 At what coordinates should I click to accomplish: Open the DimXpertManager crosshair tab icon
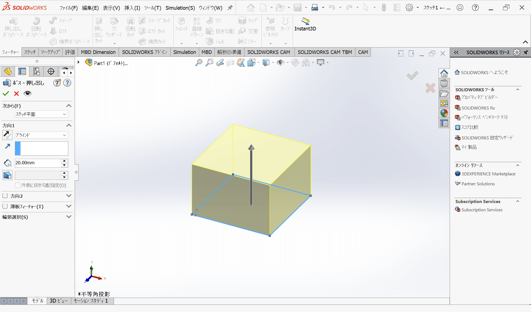point(51,72)
